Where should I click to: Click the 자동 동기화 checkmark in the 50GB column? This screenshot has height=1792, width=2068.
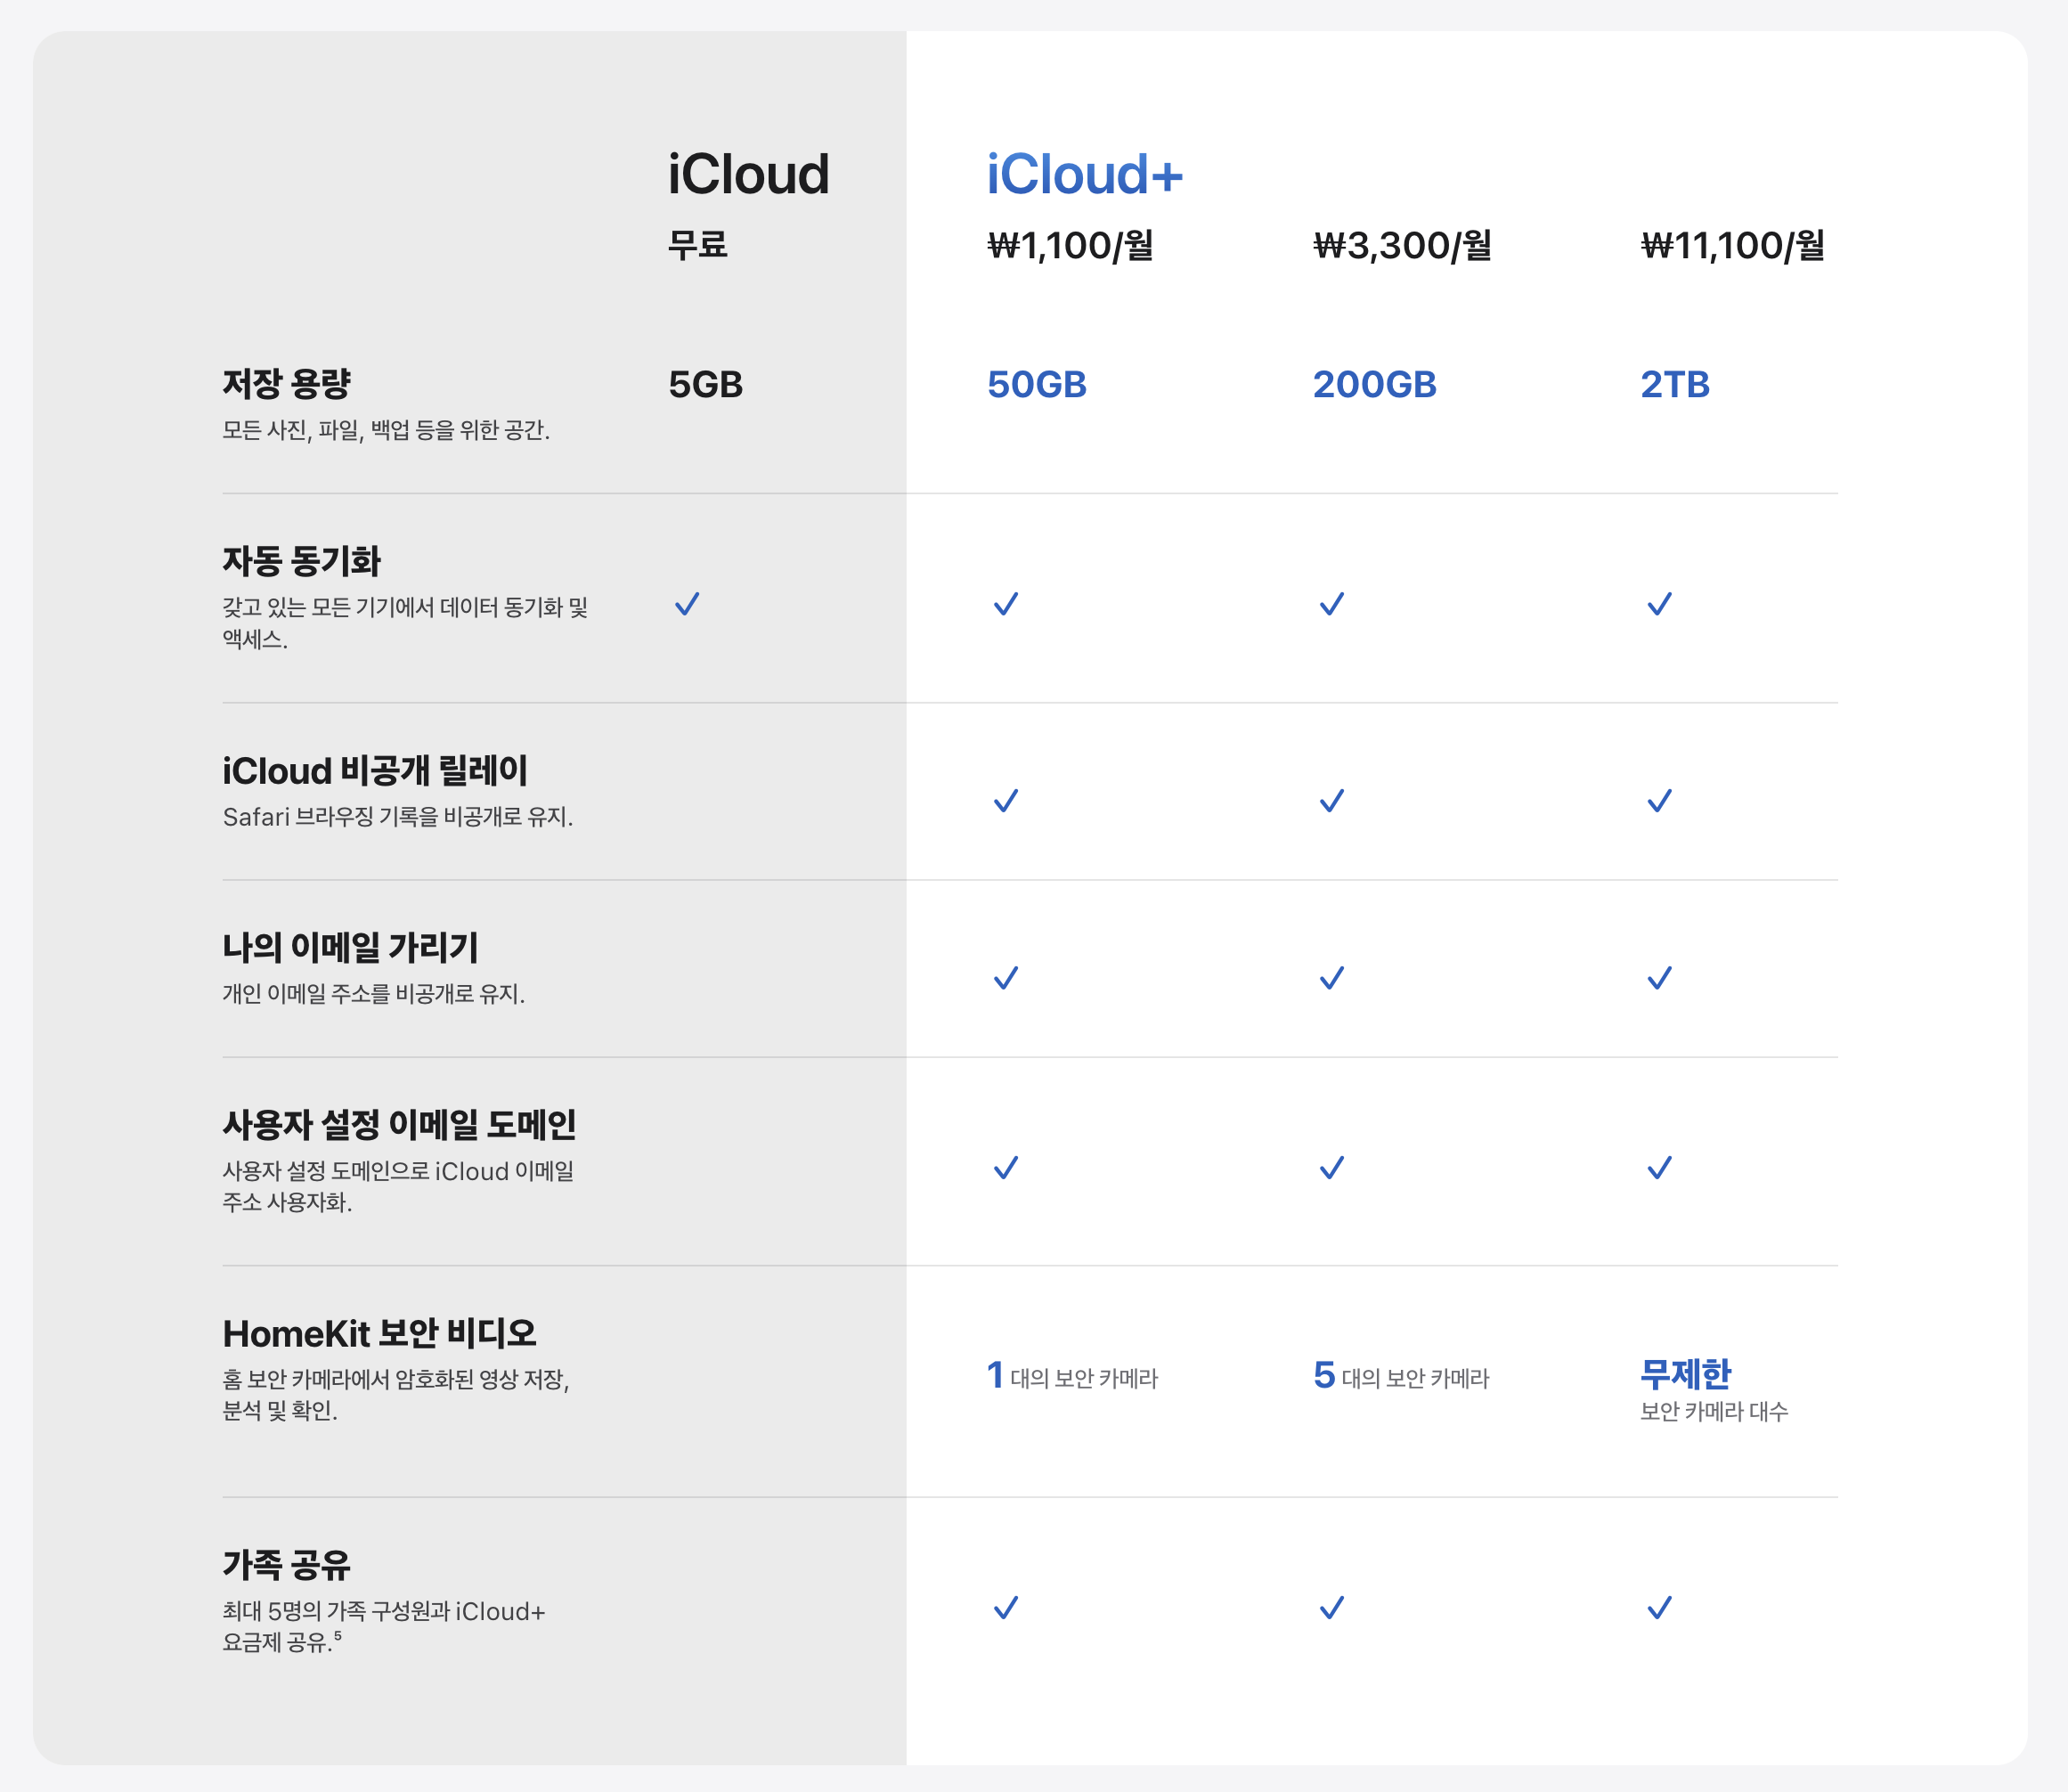1006,604
